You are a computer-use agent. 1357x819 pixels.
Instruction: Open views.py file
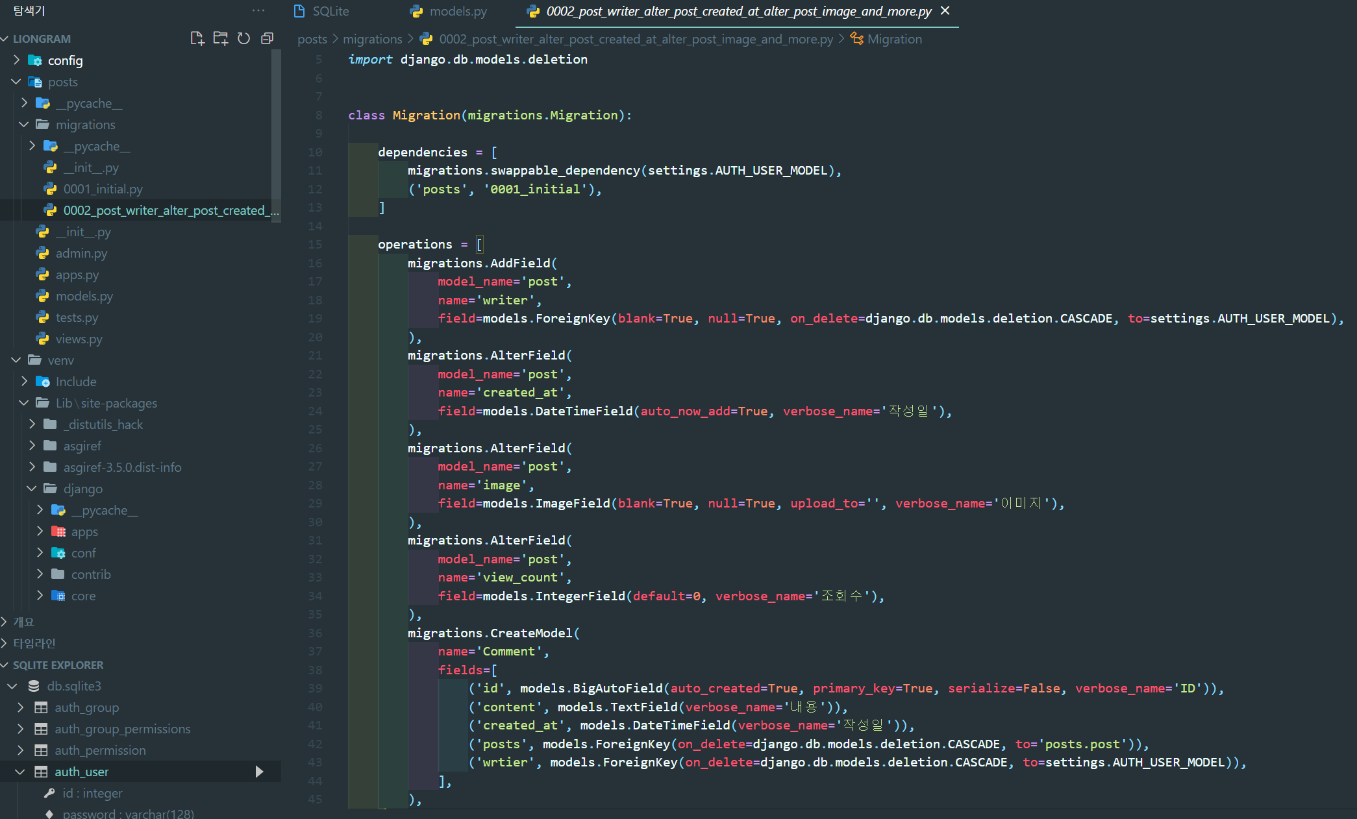click(x=79, y=339)
